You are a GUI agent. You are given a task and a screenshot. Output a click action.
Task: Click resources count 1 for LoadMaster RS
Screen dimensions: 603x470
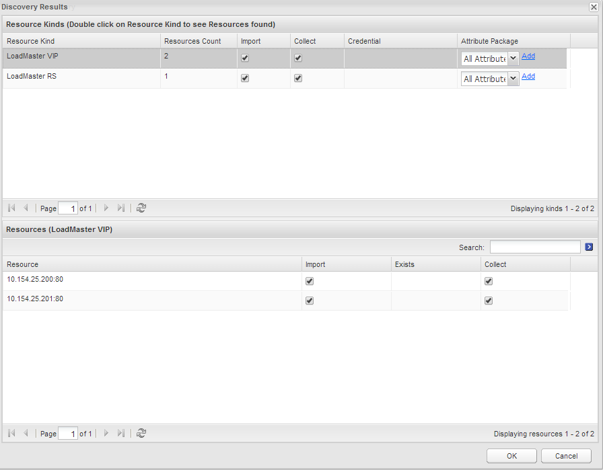pyautogui.click(x=166, y=76)
